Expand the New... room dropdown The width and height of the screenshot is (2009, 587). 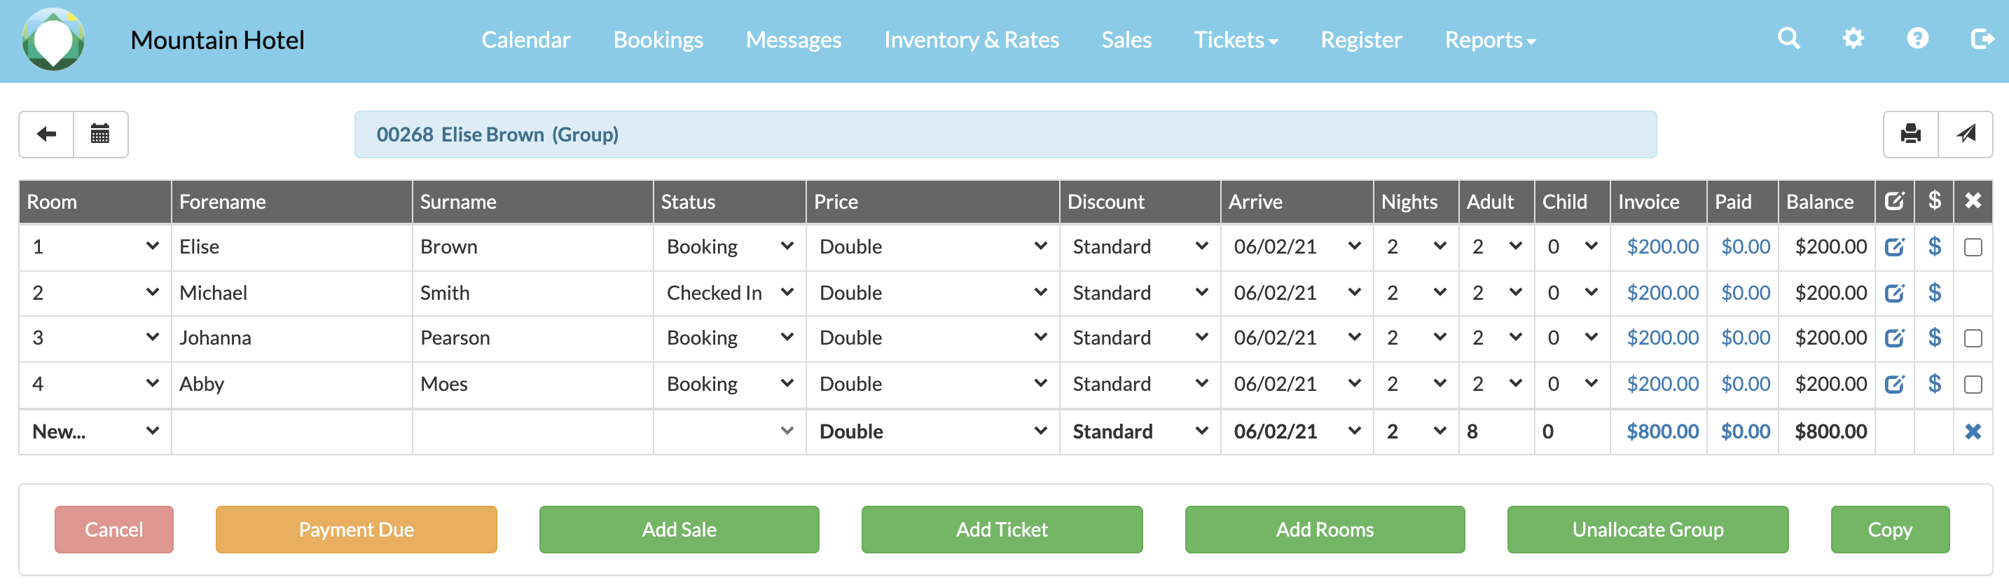95,431
